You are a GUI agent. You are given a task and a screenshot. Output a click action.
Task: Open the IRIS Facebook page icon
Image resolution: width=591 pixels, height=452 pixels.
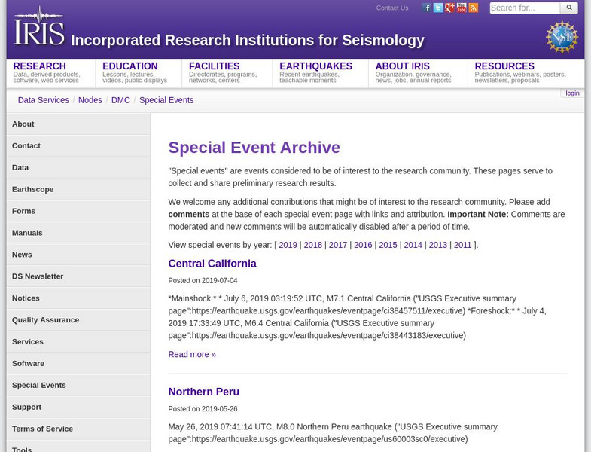click(x=426, y=8)
